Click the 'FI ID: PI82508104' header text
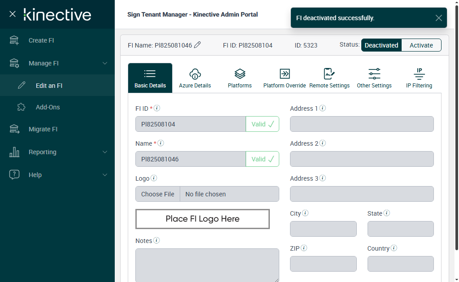Image resolution: width=459 pixels, height=282 pixels. click(247, 45)
